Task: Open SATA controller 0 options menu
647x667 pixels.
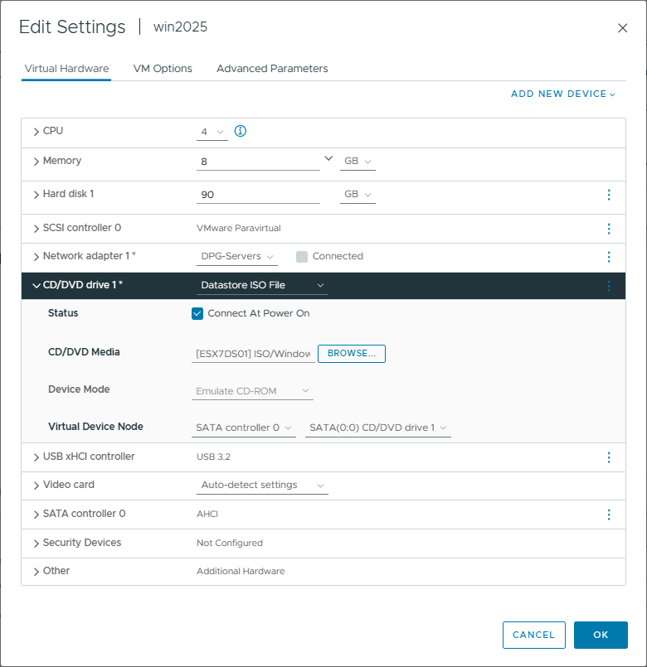Action: pos(609,515)
